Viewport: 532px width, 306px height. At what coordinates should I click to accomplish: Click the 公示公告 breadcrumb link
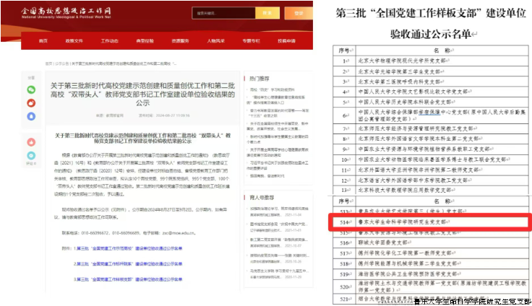(x=61, y=64)
